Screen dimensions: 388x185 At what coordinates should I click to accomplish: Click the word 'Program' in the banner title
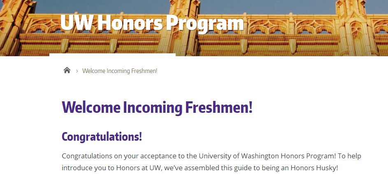pos(205,24)
